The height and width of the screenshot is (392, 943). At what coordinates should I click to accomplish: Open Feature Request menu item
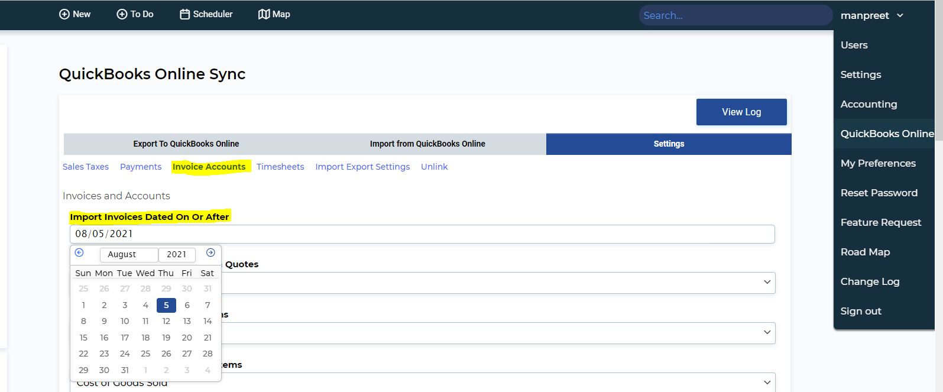click(880, 222)
